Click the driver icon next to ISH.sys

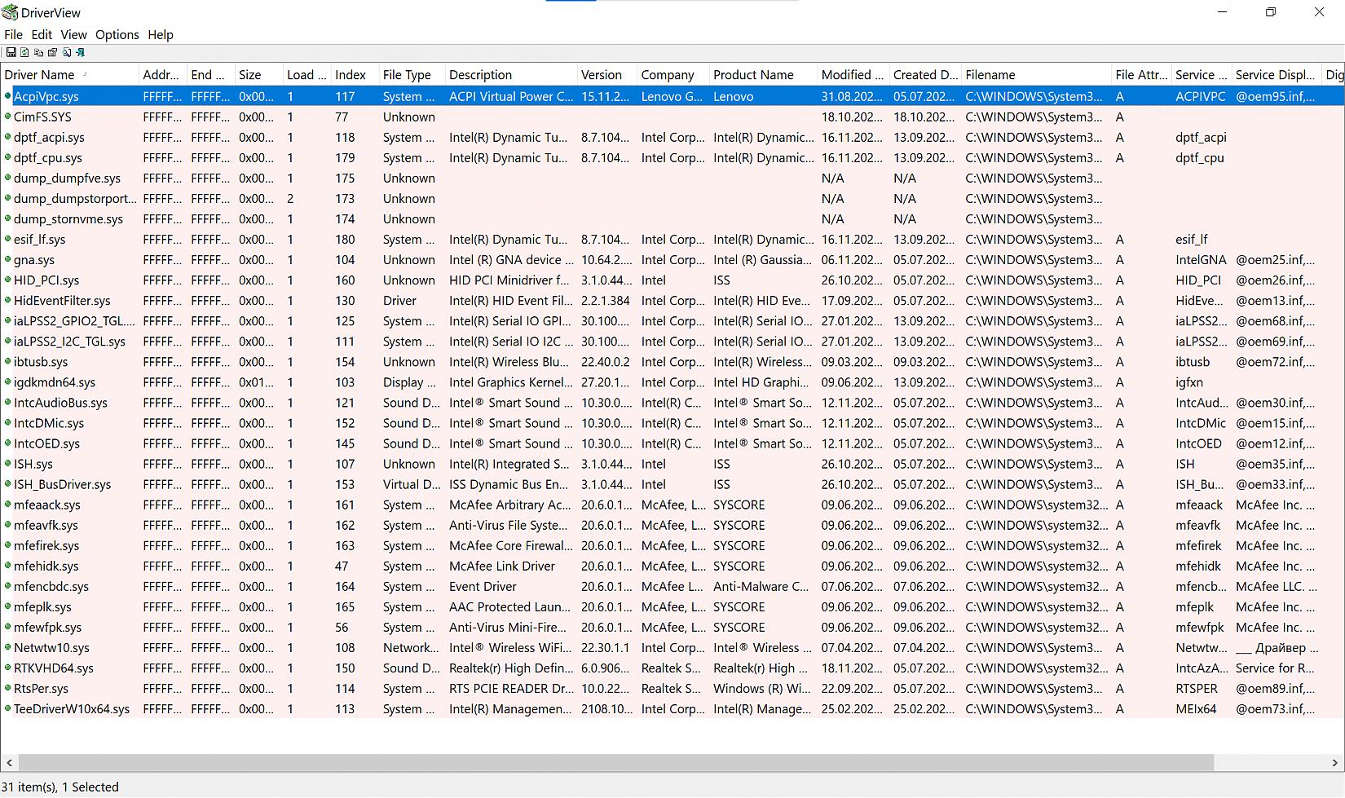[7, 463]
